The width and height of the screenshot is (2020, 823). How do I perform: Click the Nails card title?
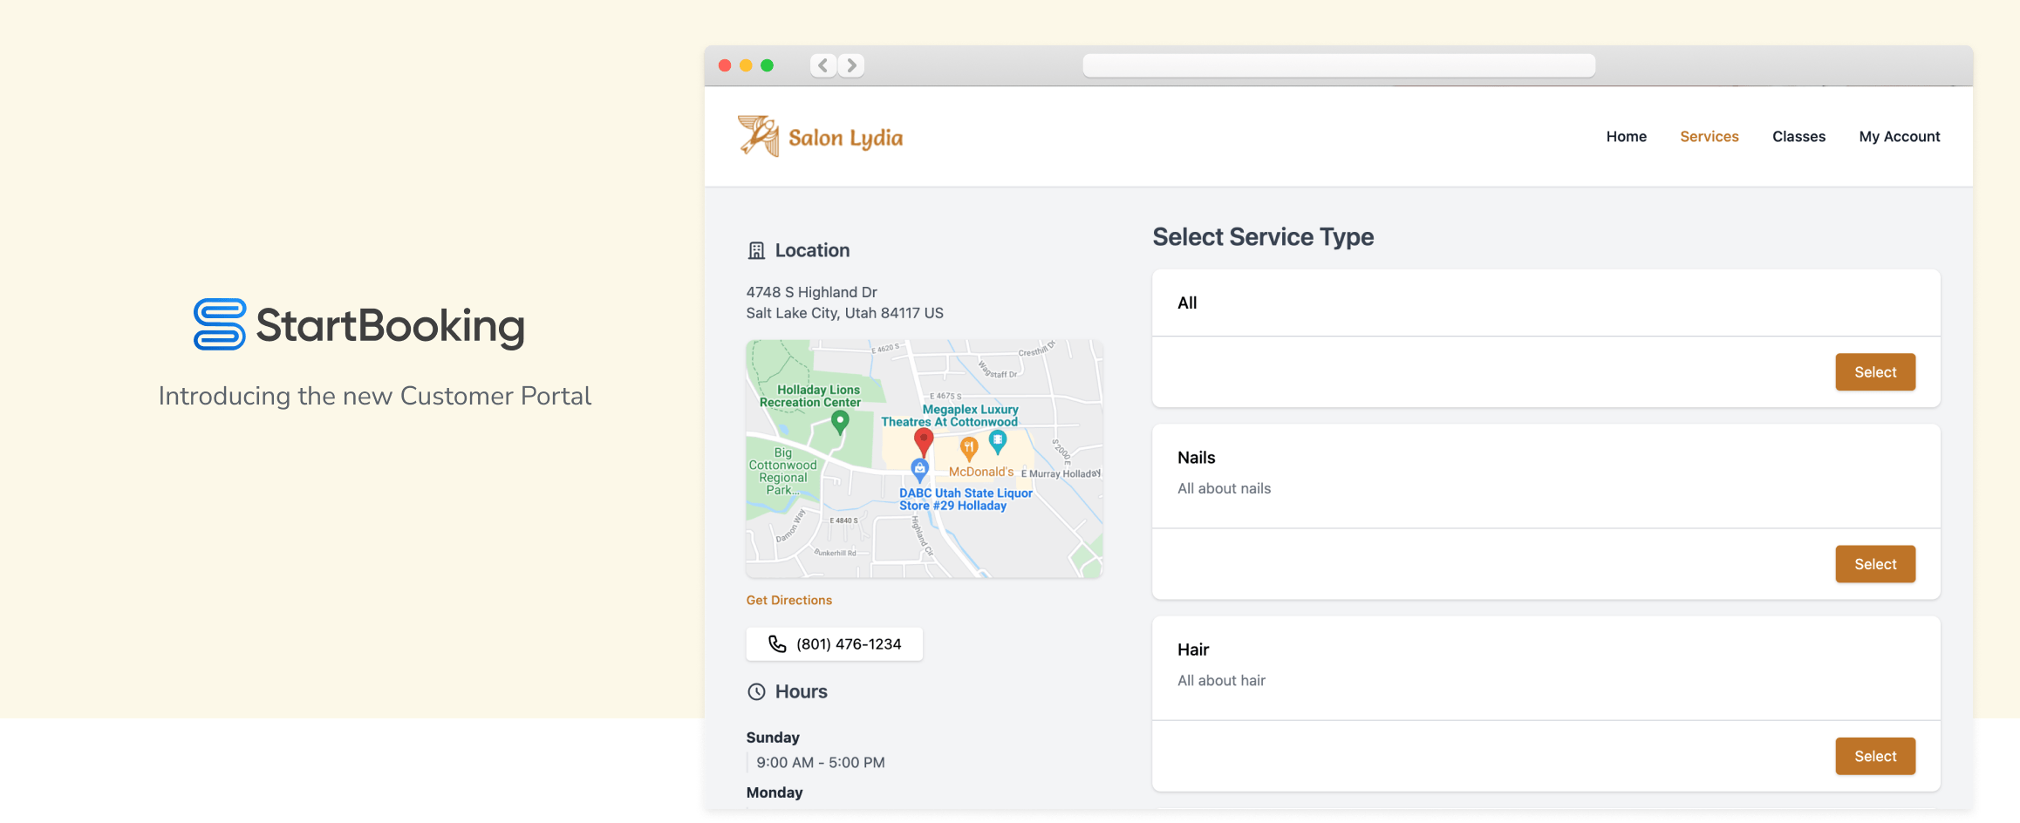point(1196,458)
